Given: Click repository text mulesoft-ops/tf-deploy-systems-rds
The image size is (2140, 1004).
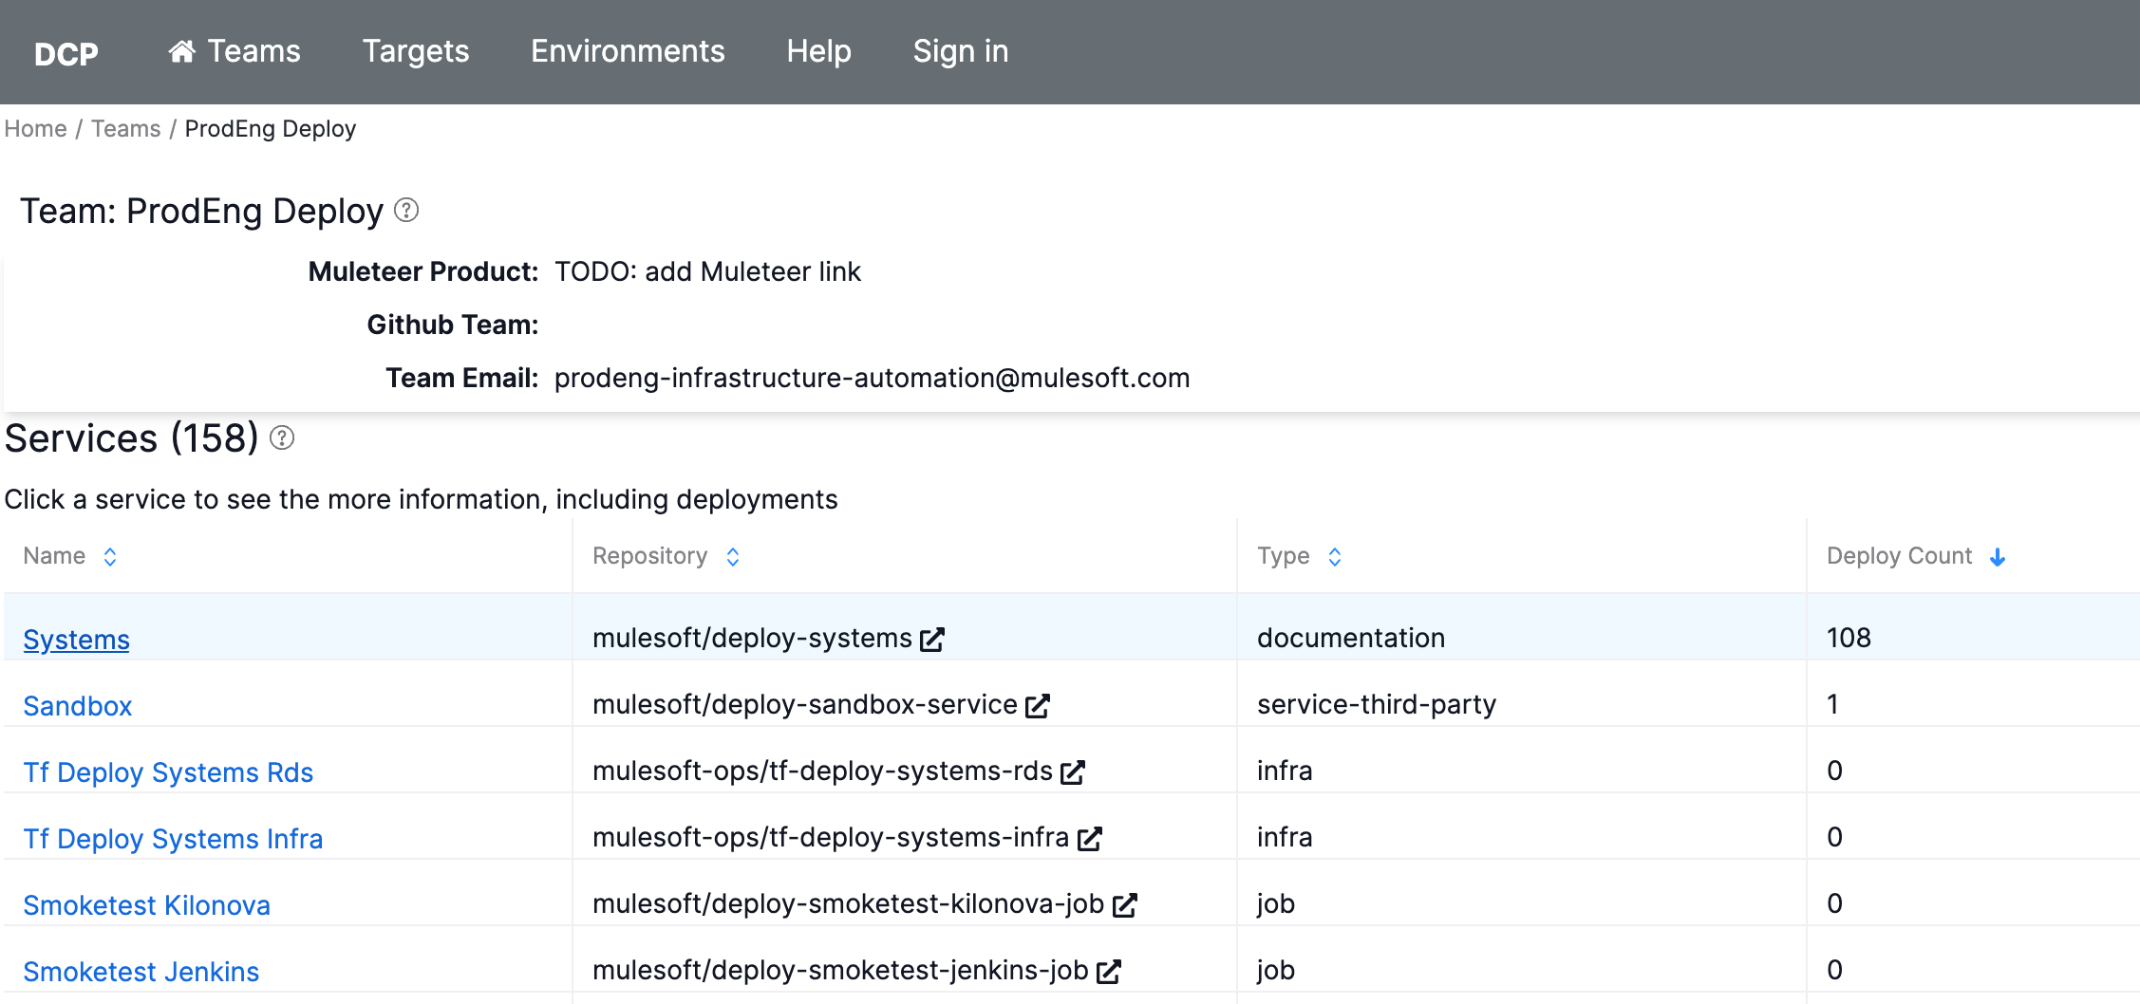Looking at the screenshot, I should pos(822,771).
